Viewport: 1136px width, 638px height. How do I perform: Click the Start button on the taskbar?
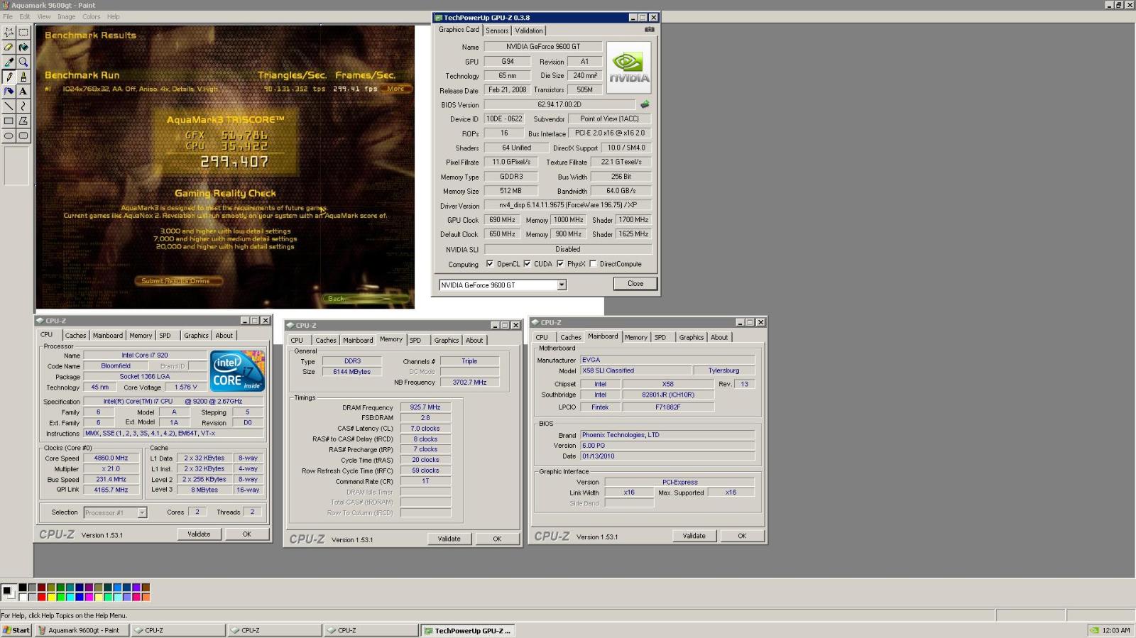click(16, 630)
